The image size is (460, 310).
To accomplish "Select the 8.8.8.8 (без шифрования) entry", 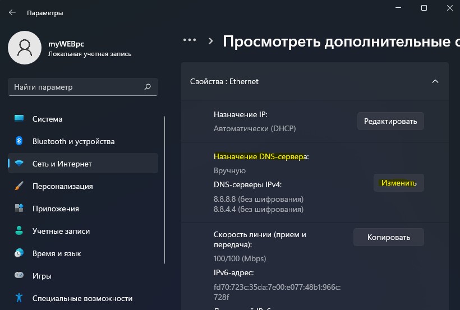I will coord(259,199).
